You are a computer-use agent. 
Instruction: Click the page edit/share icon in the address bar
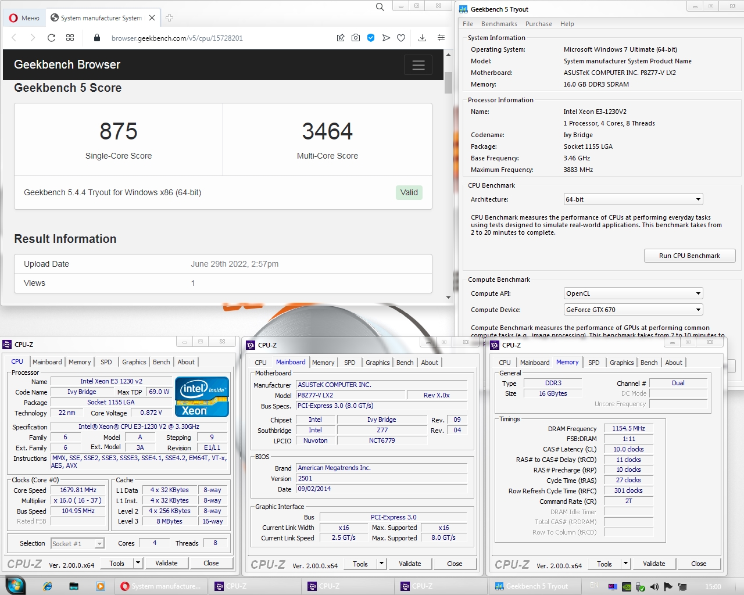[341, 38]
